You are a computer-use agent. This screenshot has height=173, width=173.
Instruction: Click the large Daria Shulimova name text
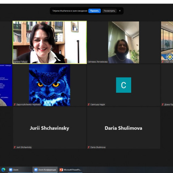click(x=124, y=128)
